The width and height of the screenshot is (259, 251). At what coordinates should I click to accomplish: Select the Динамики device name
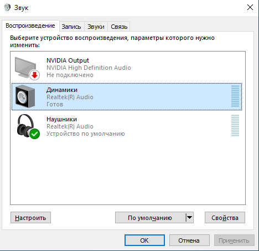pyautogui.click(x=62, y=90)
